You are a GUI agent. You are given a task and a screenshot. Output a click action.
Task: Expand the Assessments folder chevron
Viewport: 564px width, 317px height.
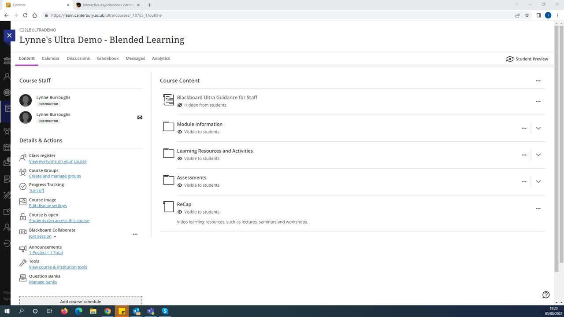[538, 181]
